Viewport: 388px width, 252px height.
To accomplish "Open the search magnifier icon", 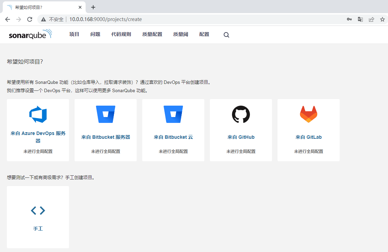I will pos(226,35).
